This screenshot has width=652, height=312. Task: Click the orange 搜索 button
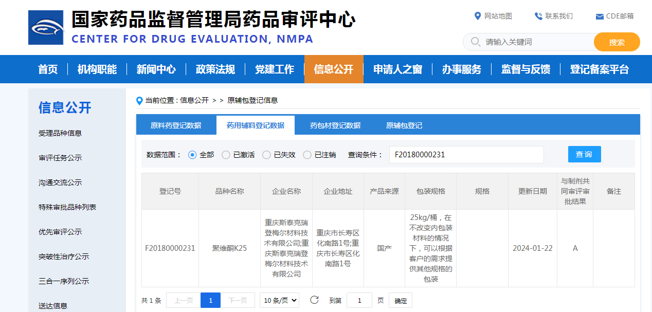[x=617, y=42]
